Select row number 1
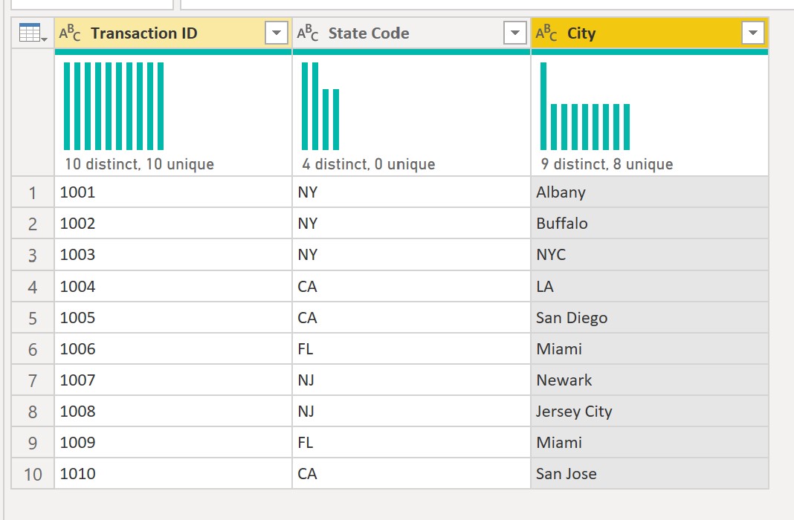Image resolution: width=794 pixels, height=520 pixels. 33,192
